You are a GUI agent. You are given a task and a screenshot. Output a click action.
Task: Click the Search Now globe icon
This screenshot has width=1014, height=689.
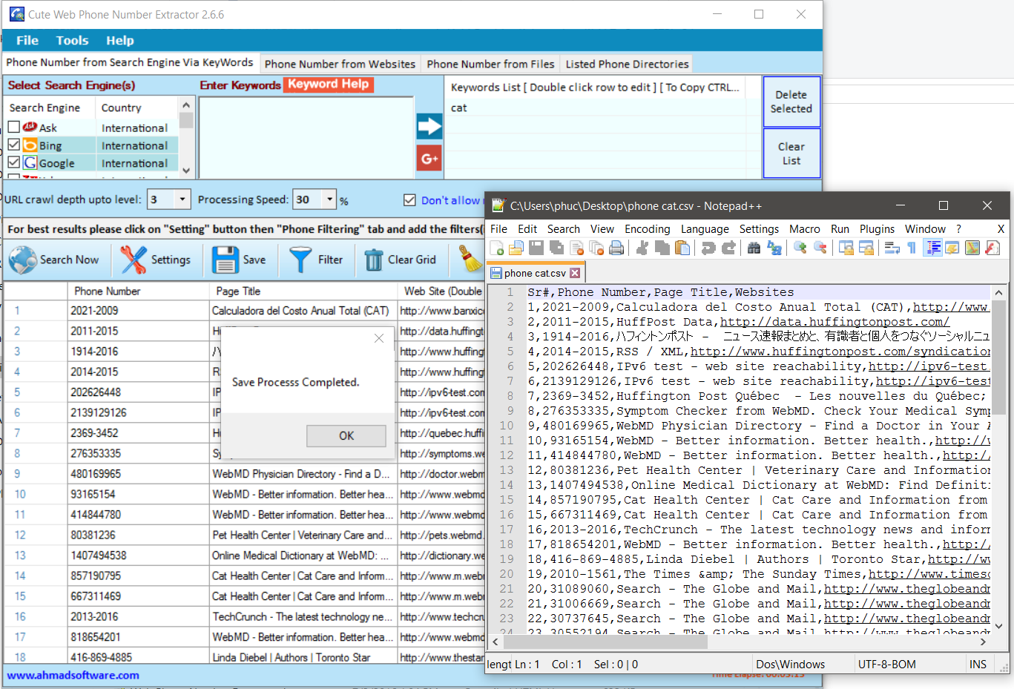pos(23,260)
